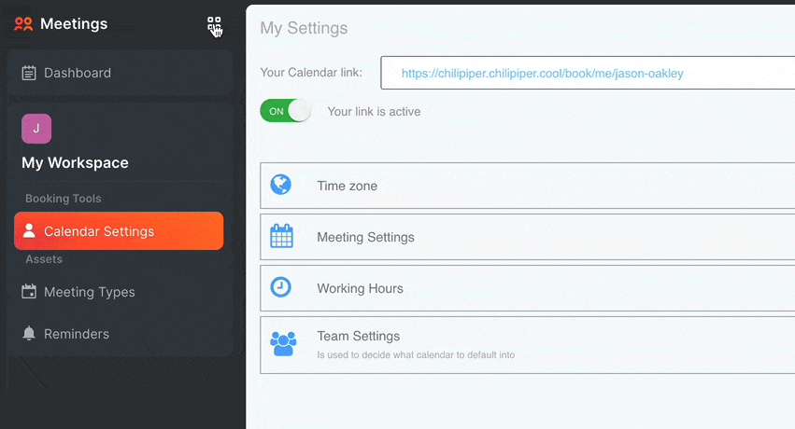
Task: Expand the Working Hours section
Action: tap(527, 288)
